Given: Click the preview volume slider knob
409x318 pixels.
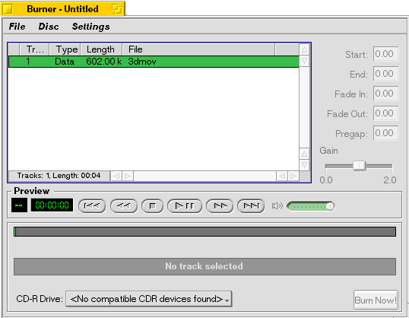Looking at the screenshot, I should [330, 206].
